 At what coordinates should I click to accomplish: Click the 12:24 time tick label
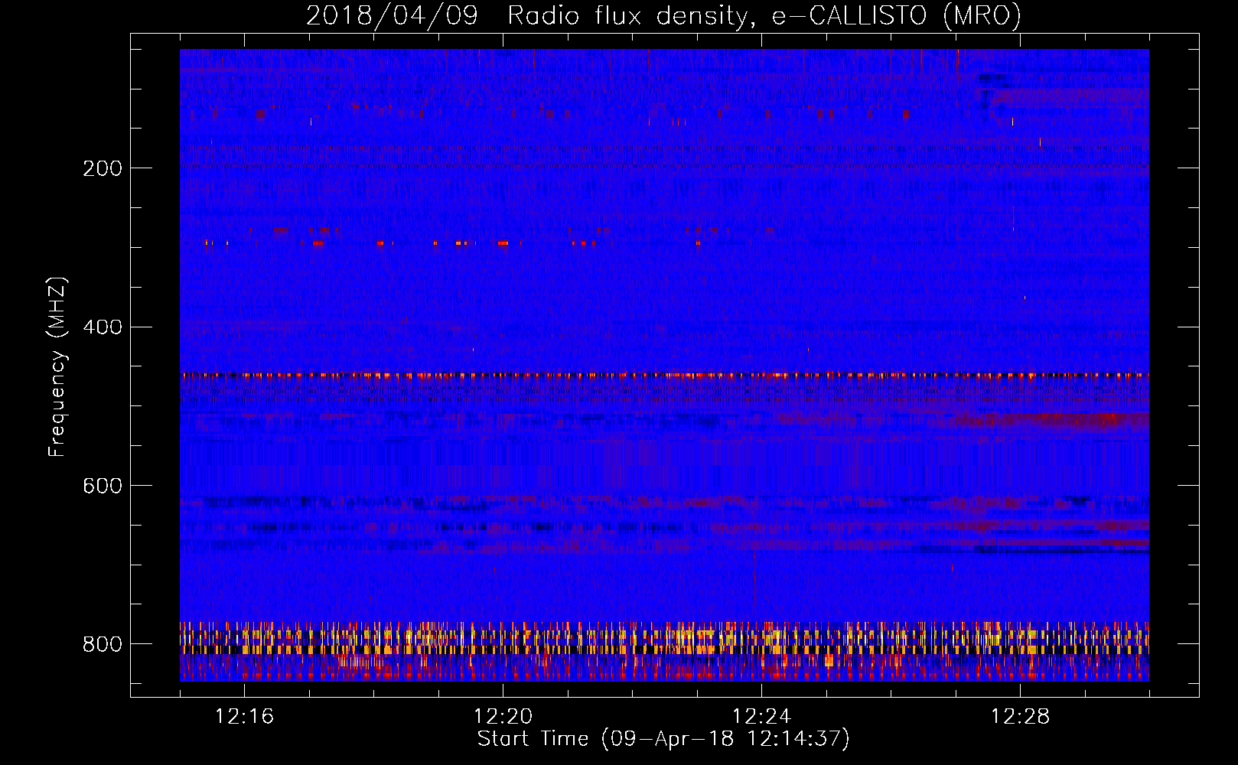761,717
